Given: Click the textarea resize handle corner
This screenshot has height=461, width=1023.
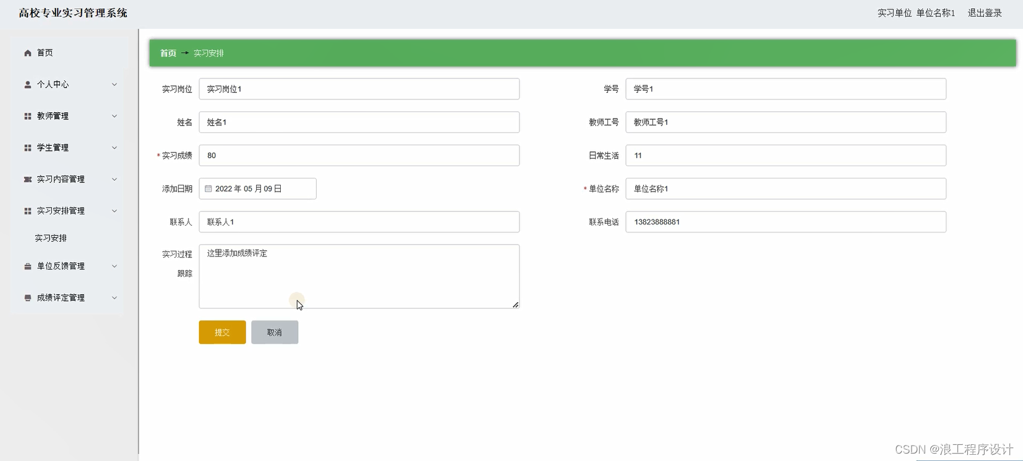Looking at the screenshot, I should pyautogui.click(x=515, y=305).
